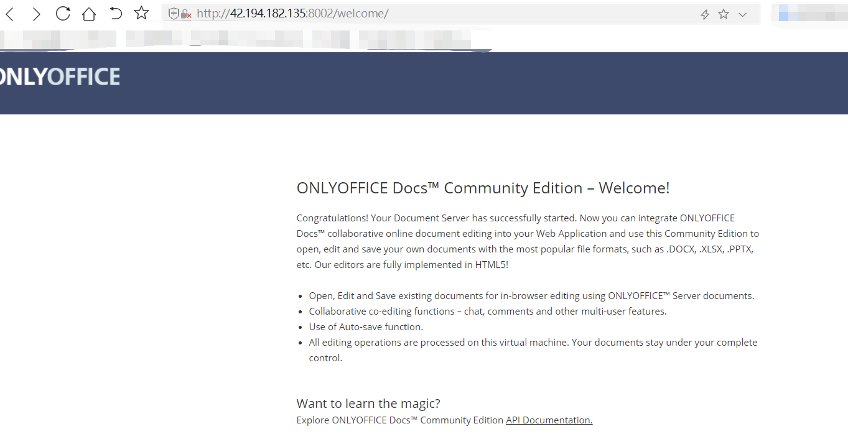Click the ONLYOFFICE logo in header

click(60, 77)
